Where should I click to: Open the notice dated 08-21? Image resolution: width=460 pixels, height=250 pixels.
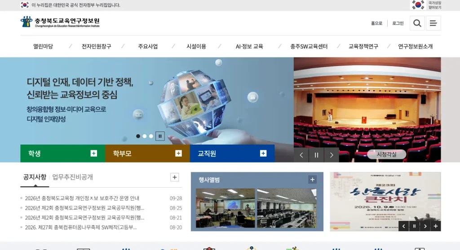84,218
